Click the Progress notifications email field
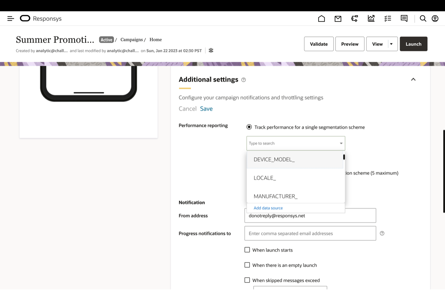The height and width of the screenshot is (290, 445). pos(310,233)
